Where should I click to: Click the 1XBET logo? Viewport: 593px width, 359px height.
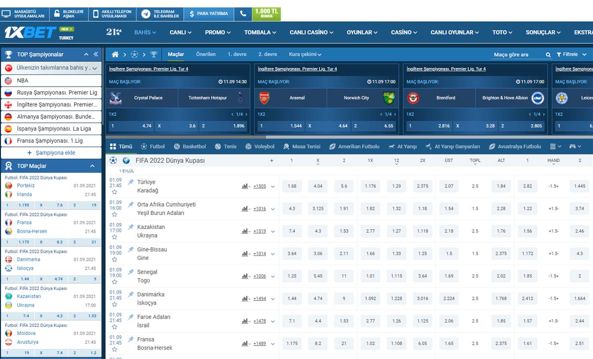(30, 33)
